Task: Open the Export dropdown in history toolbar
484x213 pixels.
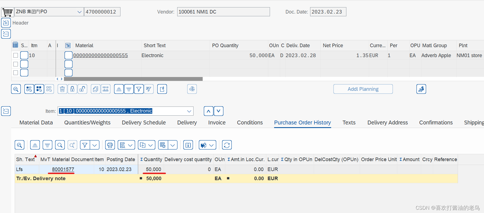Action: click(146, 145)
